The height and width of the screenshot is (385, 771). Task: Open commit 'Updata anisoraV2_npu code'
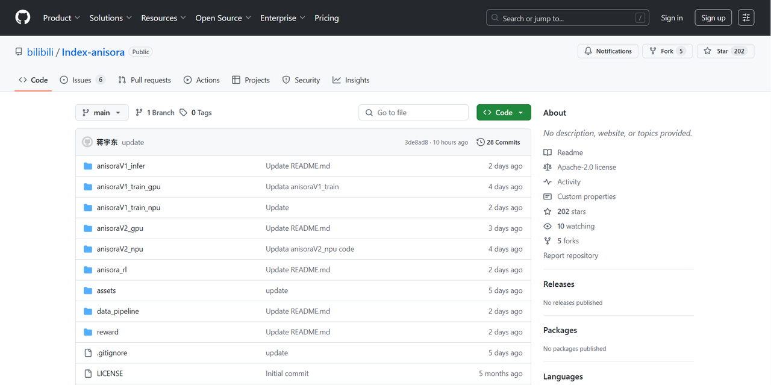click(310, 249)
